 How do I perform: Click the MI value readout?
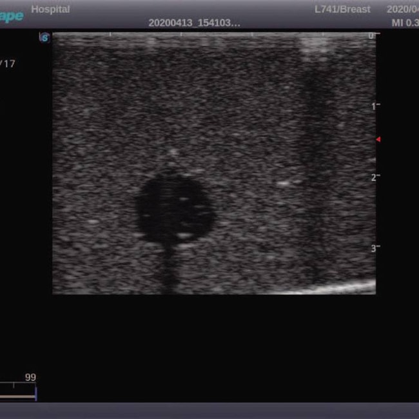405,23
